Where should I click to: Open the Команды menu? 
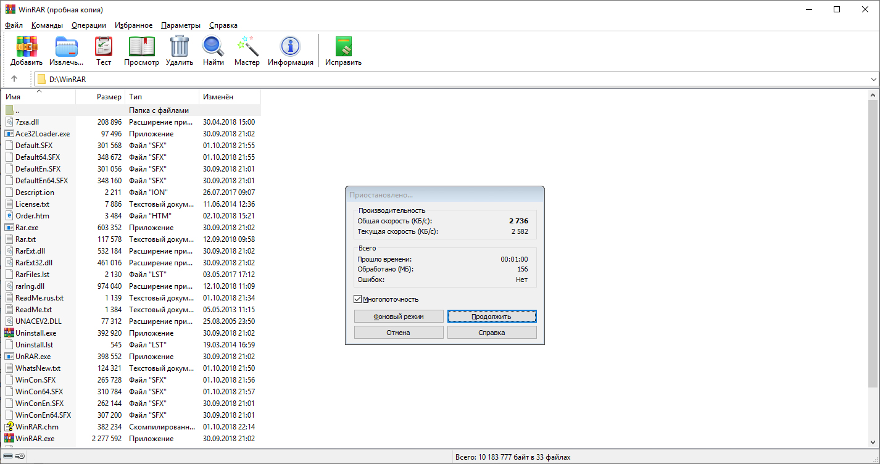(48, 25)
